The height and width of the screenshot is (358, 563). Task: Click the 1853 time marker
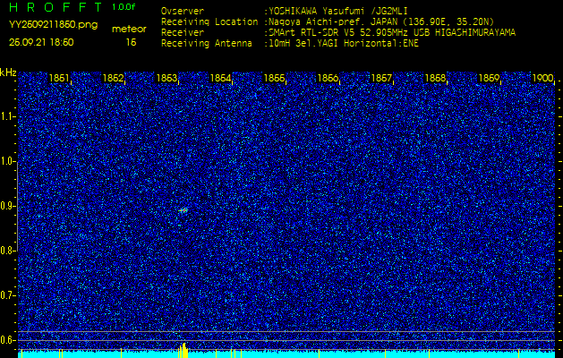click(166, 78)
